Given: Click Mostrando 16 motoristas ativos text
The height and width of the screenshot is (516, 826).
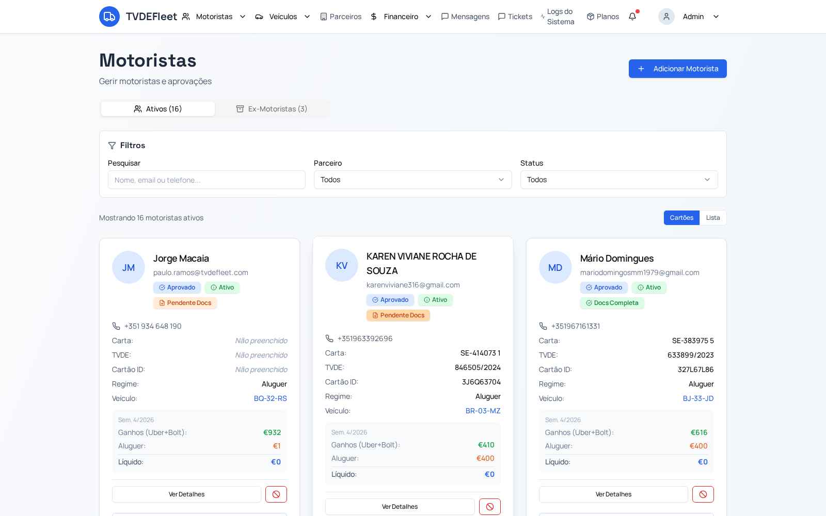Looking at the screenshot, I should (151, 218).
